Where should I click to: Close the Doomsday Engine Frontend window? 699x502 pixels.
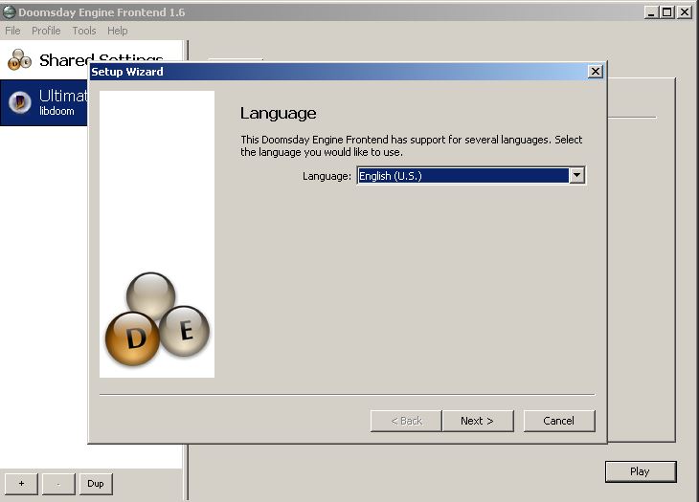(x=684, y=12)
